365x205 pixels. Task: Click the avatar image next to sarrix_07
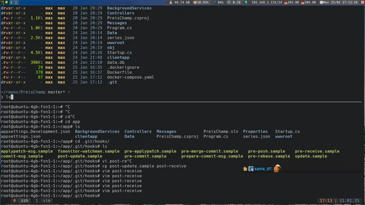click(x=277, y=168)
